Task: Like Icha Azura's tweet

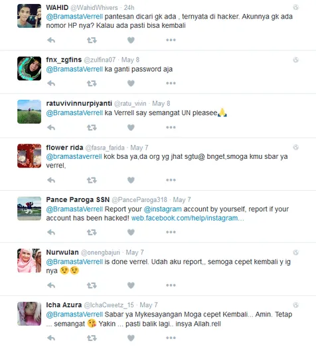Action: [x=131, y=338]
